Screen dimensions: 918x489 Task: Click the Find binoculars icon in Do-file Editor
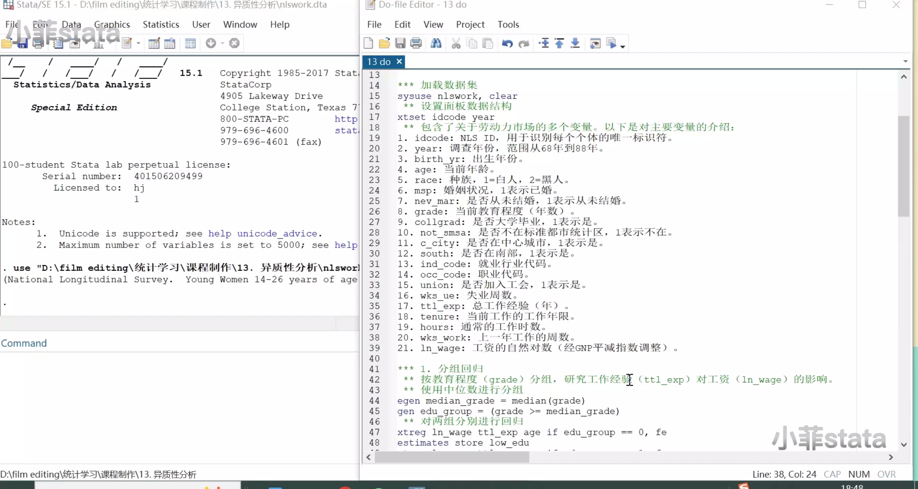point(436,43)
